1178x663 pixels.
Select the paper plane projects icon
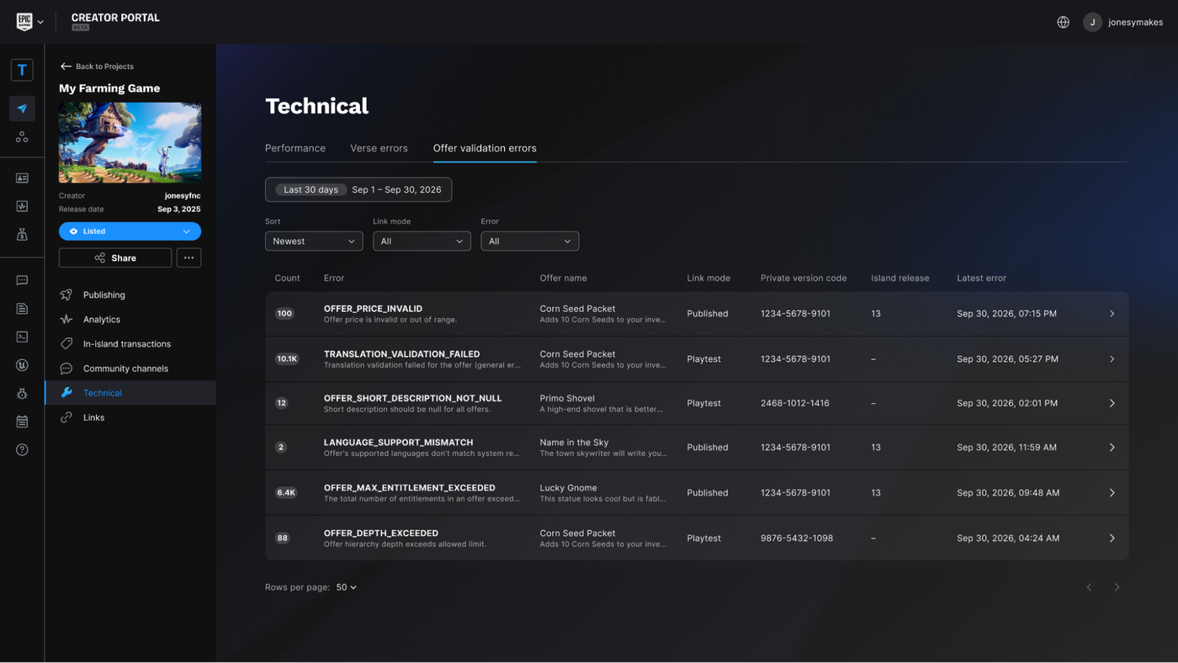[x=22, y=109]
